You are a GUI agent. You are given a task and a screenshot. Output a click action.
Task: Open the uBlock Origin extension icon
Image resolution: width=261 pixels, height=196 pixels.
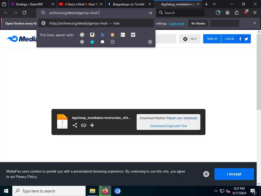pos(246,12)
